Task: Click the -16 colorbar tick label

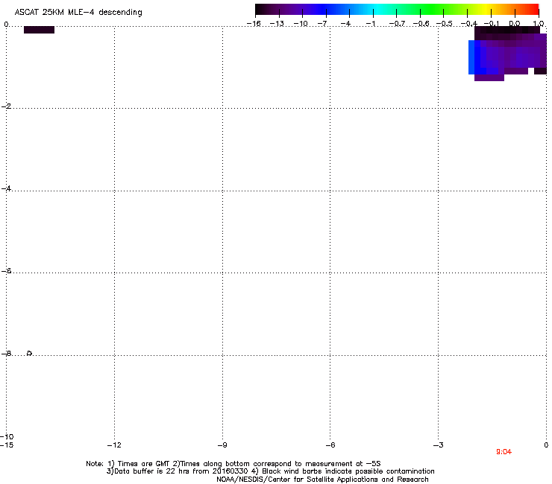Action: click(254, 24)
